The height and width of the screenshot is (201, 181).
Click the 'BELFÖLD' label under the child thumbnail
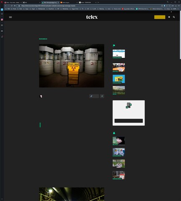(115, 144)
